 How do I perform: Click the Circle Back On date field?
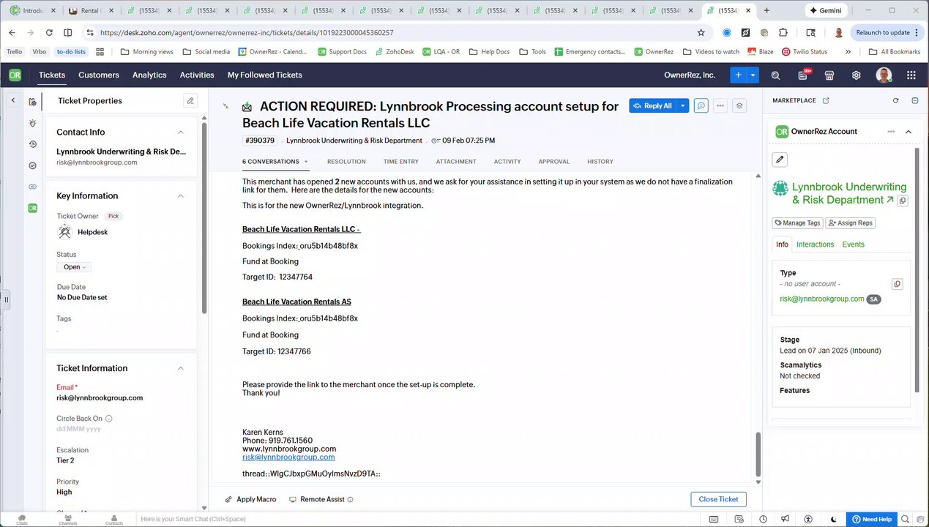79,429
